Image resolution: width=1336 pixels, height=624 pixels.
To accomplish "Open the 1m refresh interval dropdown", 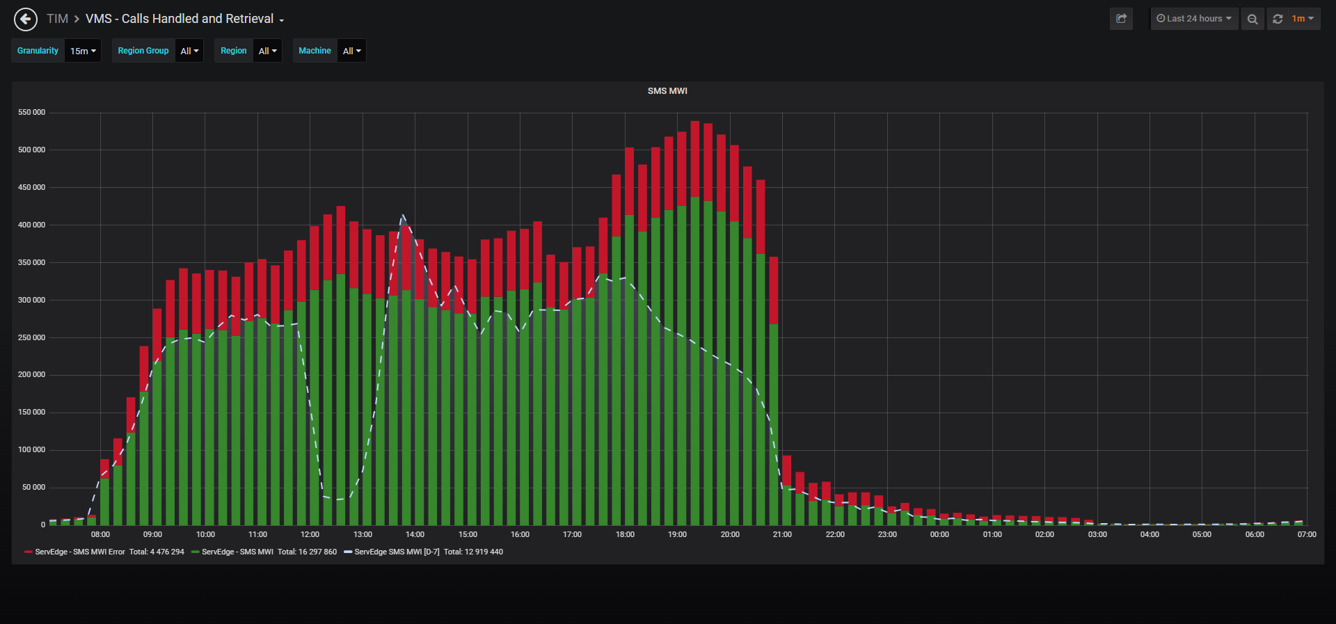I will [1303, 19].
